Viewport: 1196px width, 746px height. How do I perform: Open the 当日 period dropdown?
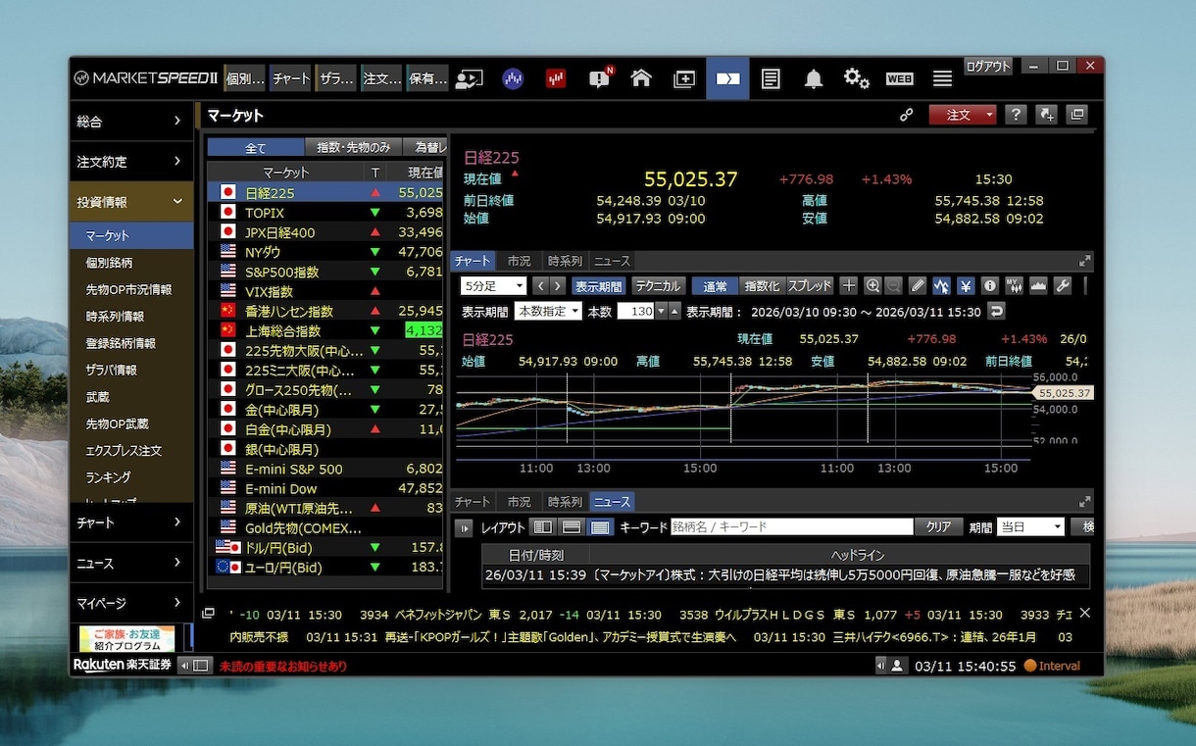pos(1030,527)
